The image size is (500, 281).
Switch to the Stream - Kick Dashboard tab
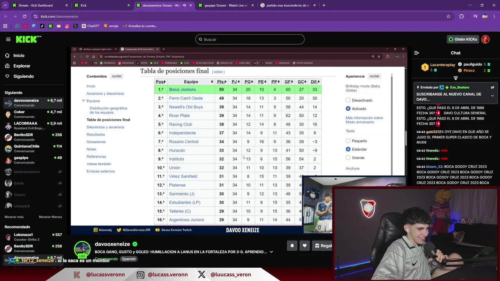(39, 5)
